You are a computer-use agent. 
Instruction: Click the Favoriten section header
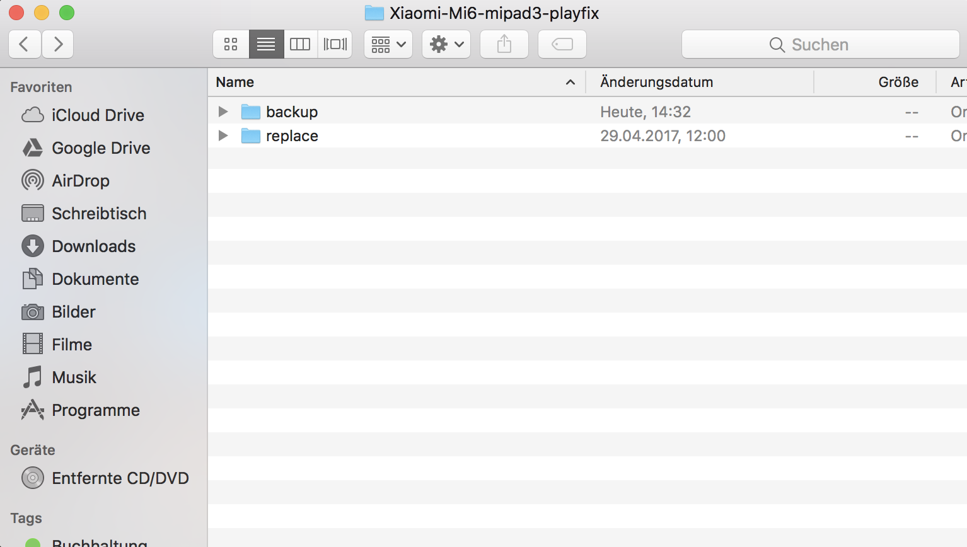tap(41, 87)
